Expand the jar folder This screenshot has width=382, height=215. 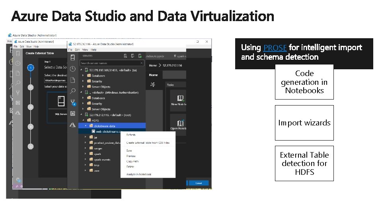coord(85,137)
